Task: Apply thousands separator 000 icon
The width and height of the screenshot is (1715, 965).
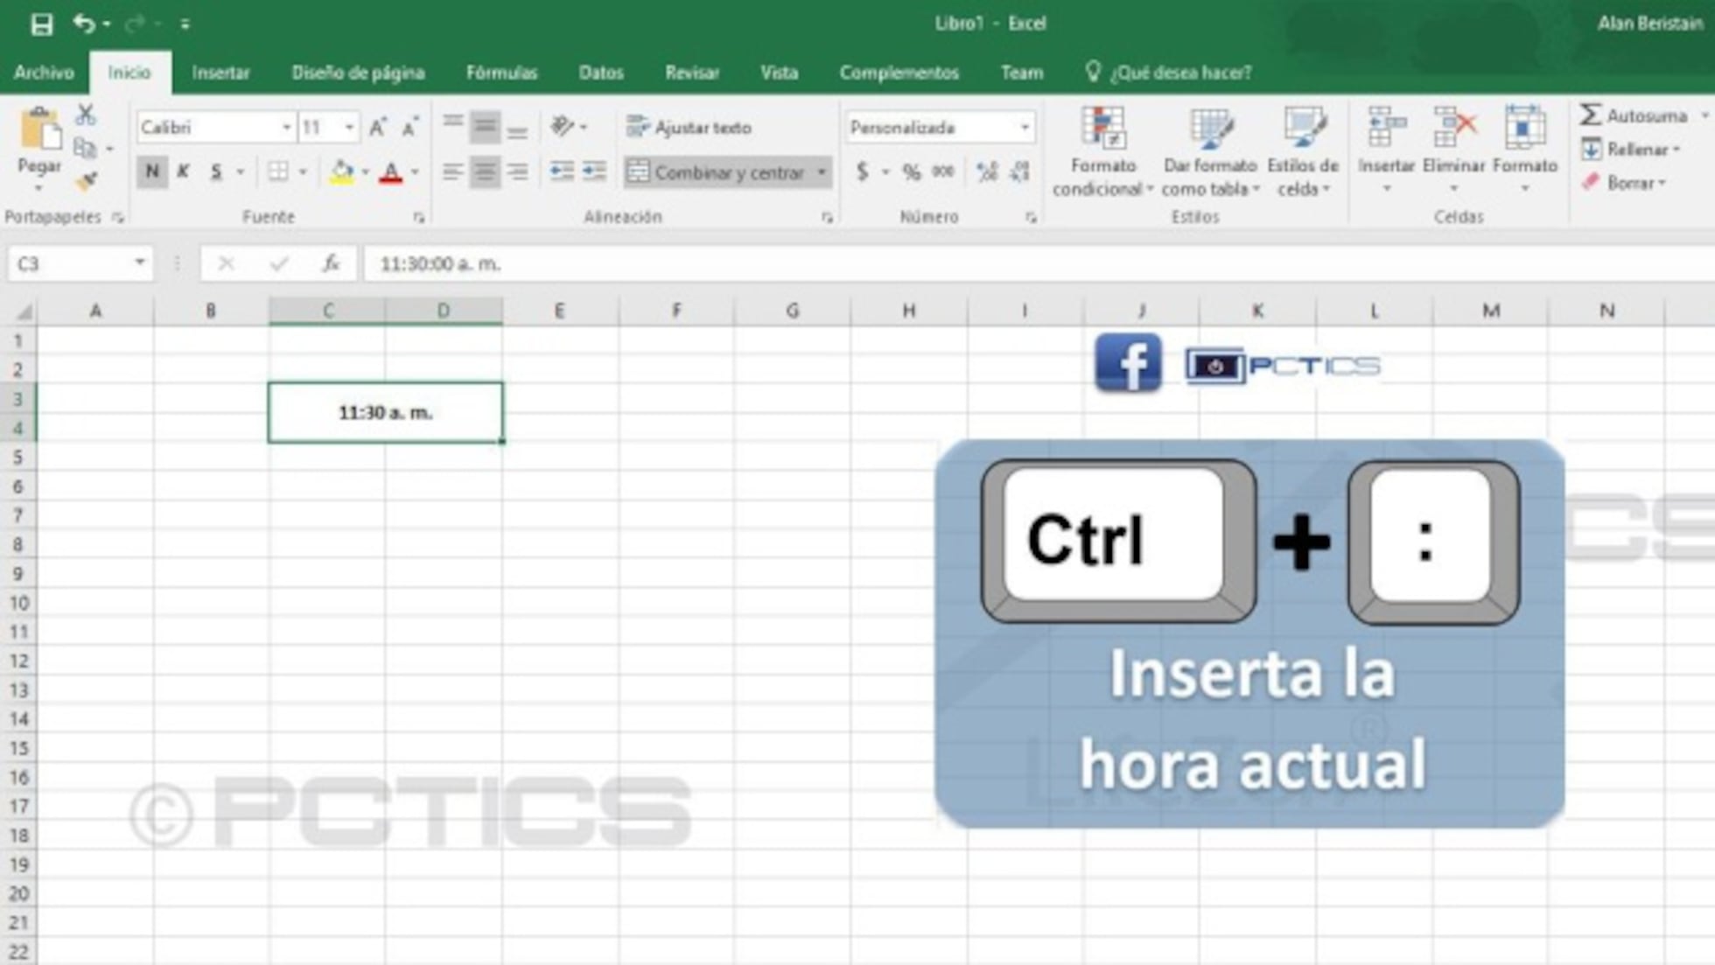Action: pyautogui.click(x=943, y=171)
